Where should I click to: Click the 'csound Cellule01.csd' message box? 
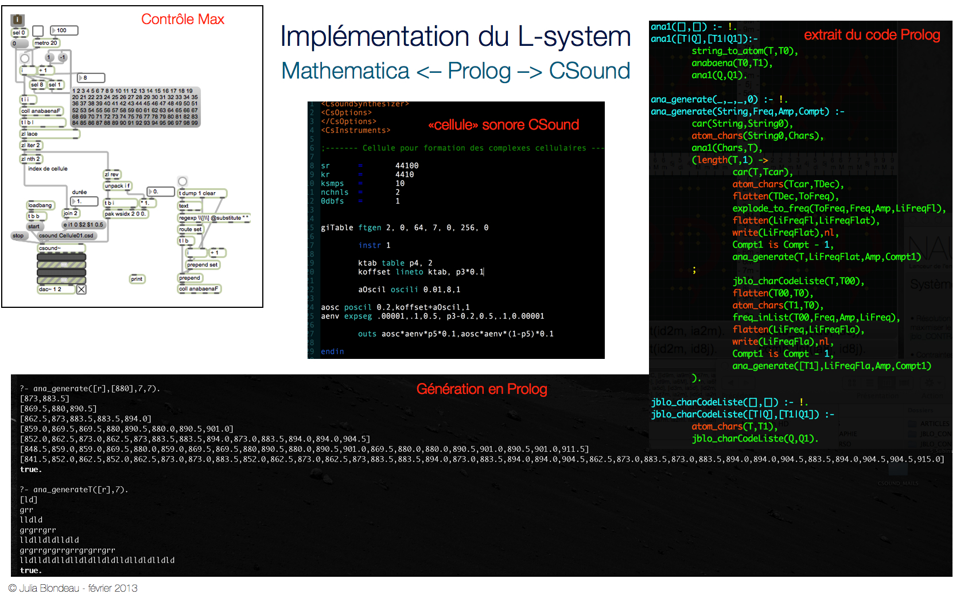67,236
